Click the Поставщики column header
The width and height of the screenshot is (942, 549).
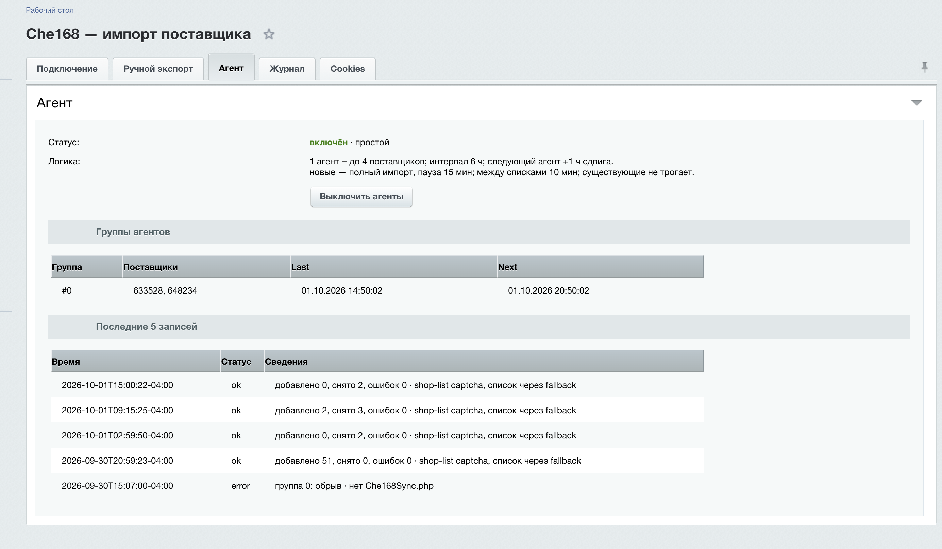pyautogui.click(x=206, y=267)
